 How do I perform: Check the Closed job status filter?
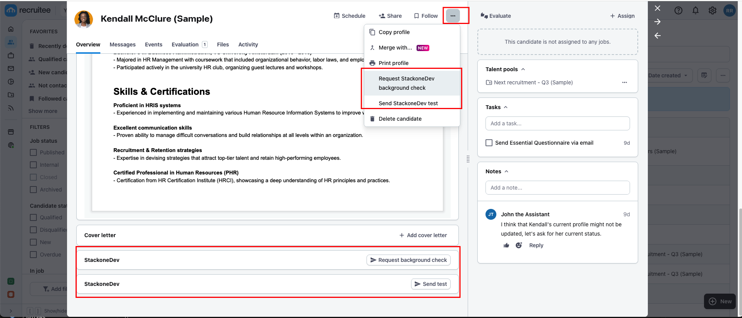pos(33,177)
